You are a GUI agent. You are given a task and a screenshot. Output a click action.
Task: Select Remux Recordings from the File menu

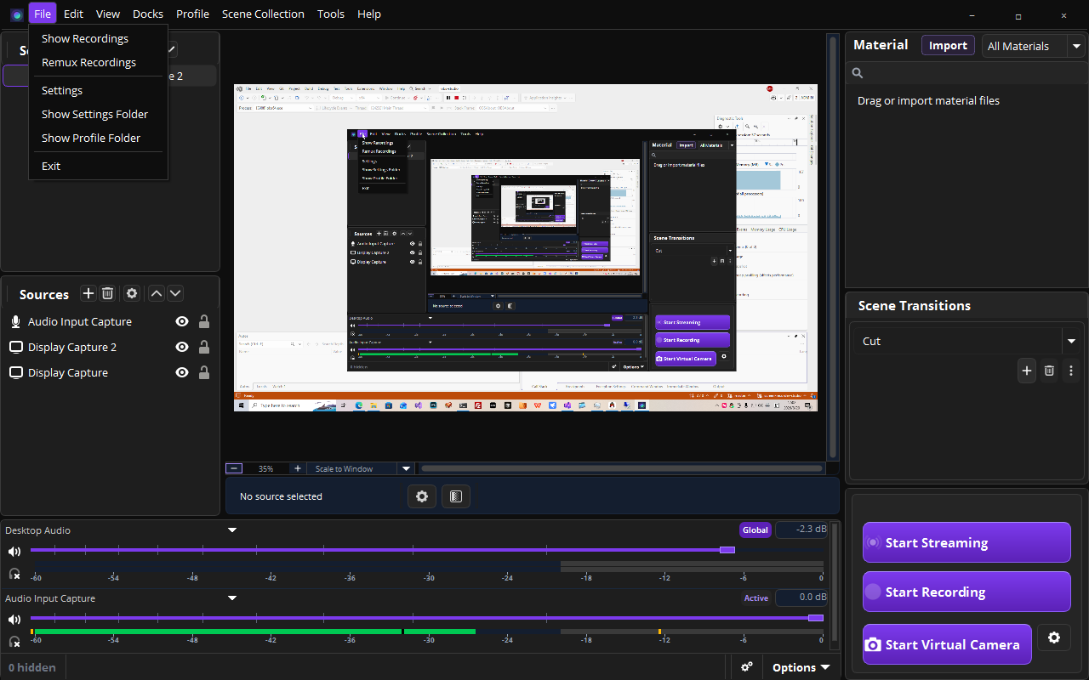88,62
